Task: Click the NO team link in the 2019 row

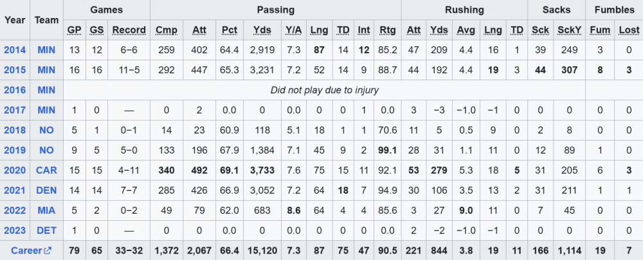Action: point(46,150)
